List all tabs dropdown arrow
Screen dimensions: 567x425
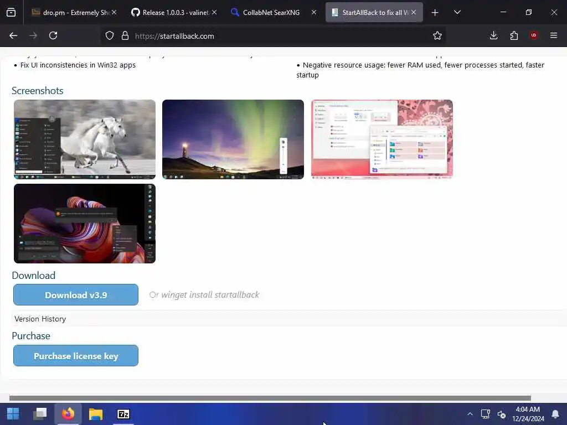pos(457,13)
